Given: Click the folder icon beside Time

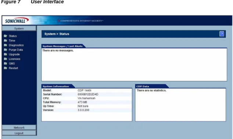Looking at the screenshot, I should click(6, 41).
